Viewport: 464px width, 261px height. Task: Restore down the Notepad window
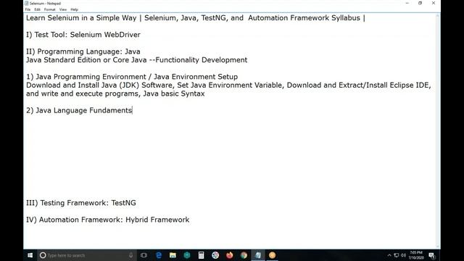click(420, 3)
